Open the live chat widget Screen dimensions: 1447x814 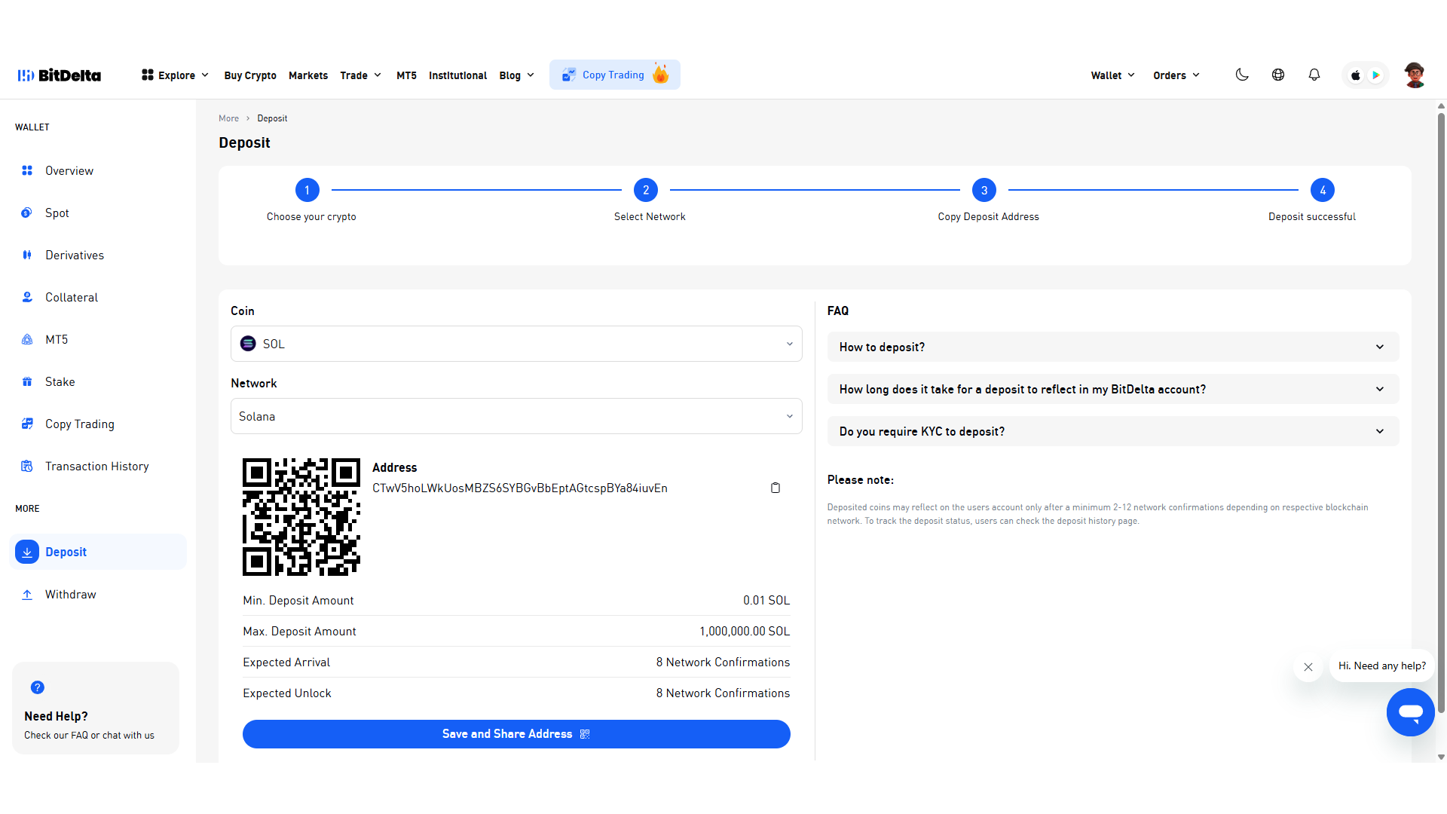click(1411, 712)
